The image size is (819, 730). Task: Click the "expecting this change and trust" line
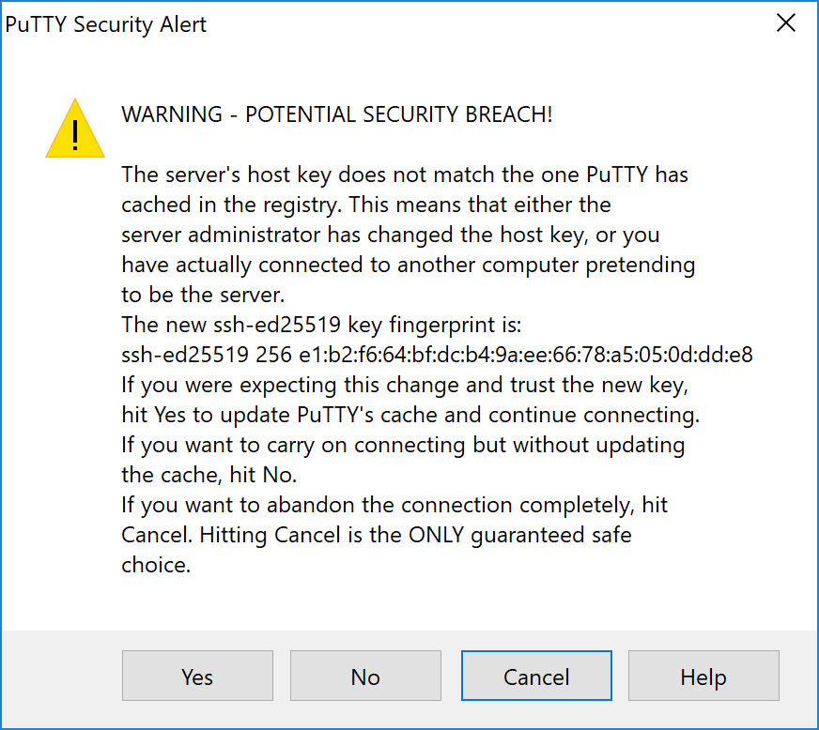pos(406,385)
